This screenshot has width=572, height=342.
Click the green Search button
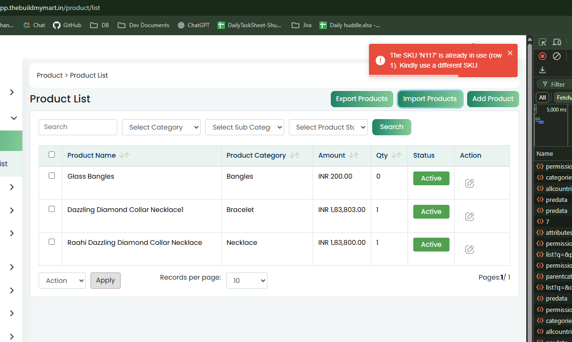click(392, 127)
